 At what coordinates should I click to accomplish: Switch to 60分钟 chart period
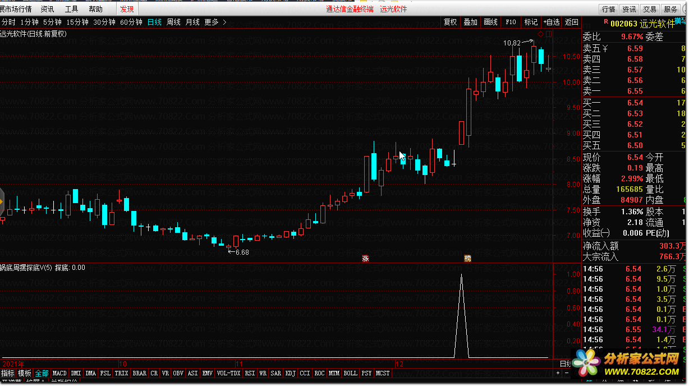click(x=131, y=22)
